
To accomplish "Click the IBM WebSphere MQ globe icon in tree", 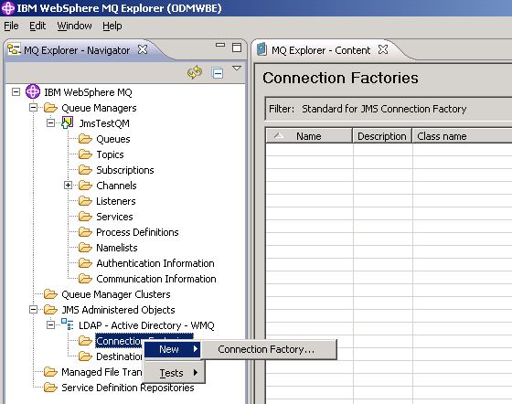I will coord(33,91).
